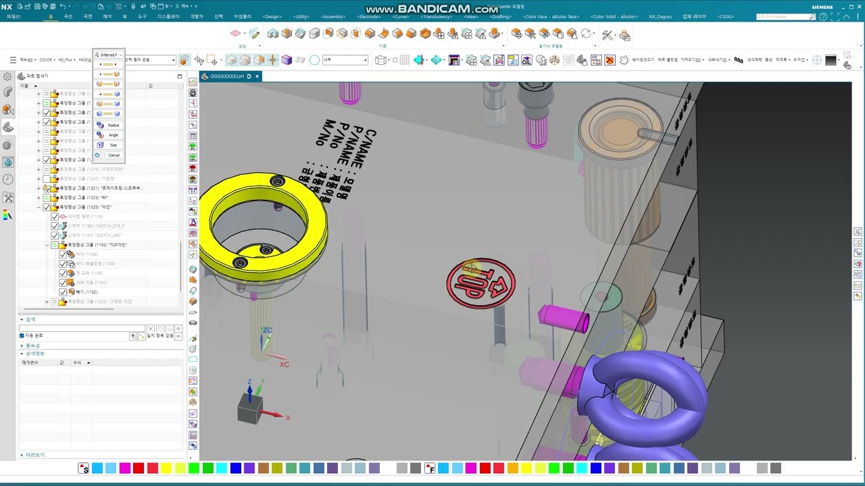The width and height of the screenshot is (865, 486).
Task: Expand the 종속성 section
Action: [x=22, y=346]
